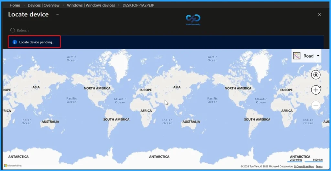This screenshot has height=171, width=331.
Task: Click the central AUSTRALIA label
Action: (191, 122)
